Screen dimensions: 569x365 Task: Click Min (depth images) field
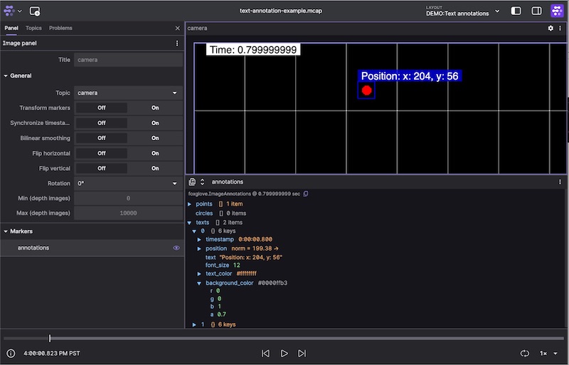[129, 199]
